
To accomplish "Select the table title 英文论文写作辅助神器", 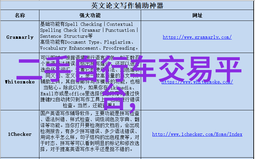I will (x=127, y=6).
